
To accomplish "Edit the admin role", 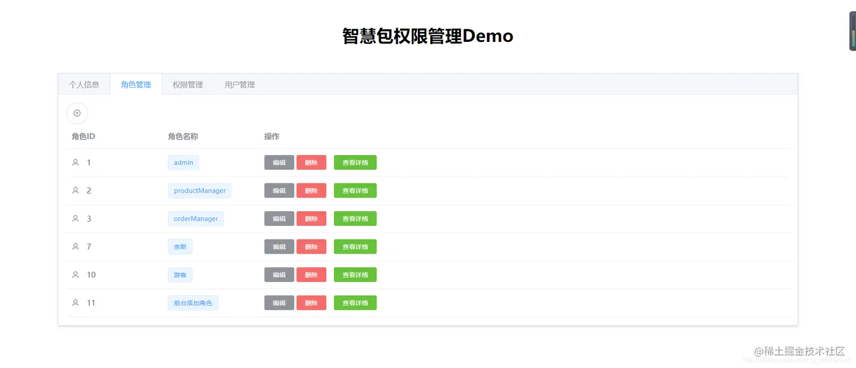I will coord(279,162).
